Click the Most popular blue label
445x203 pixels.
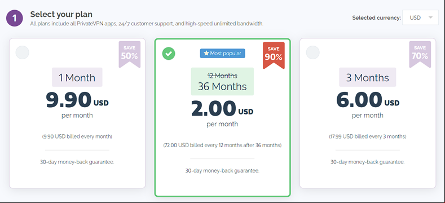click(x=222, y=54)
